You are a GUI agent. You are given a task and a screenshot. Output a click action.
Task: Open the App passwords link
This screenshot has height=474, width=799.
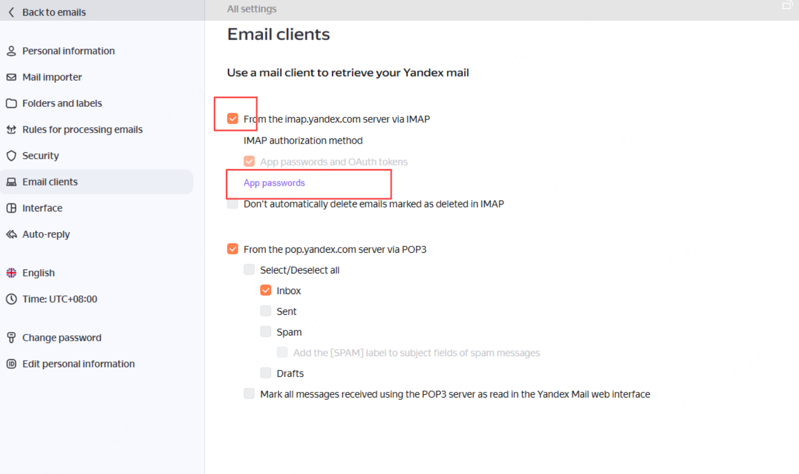[x=274, y=183]
